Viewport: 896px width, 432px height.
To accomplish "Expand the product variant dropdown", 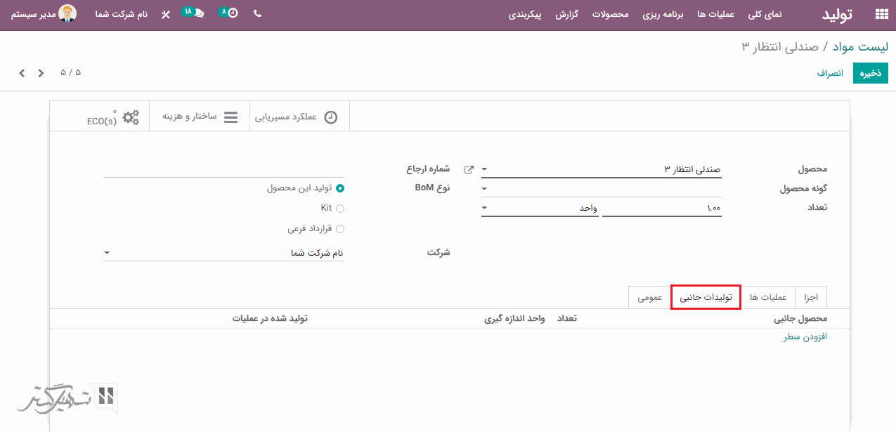I will pyautogui.click(x=484, y=189).
